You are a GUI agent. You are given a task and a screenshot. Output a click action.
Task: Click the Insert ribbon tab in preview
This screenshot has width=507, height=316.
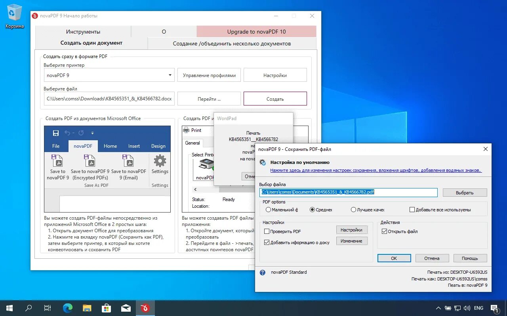(x=134, y=146)
